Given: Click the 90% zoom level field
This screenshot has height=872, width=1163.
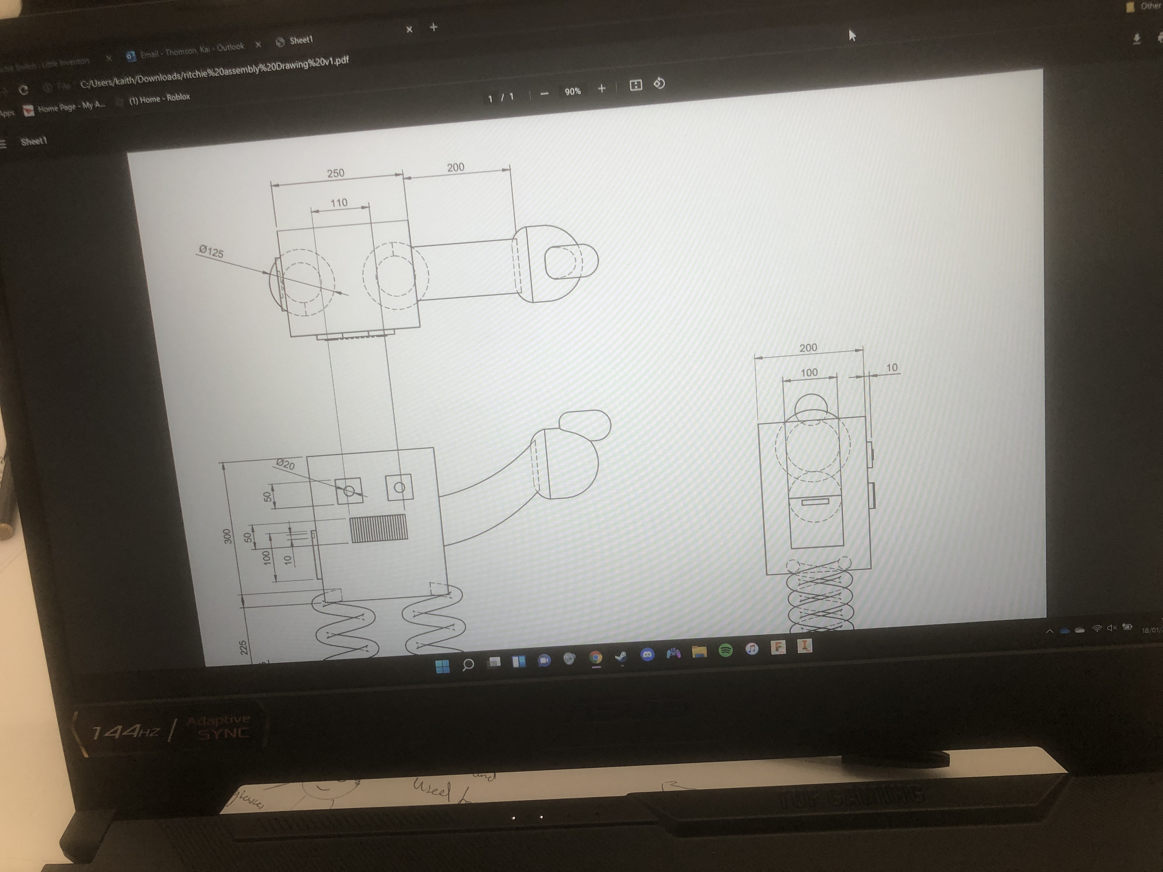Looking at the screenshot, I should [573, 91].
